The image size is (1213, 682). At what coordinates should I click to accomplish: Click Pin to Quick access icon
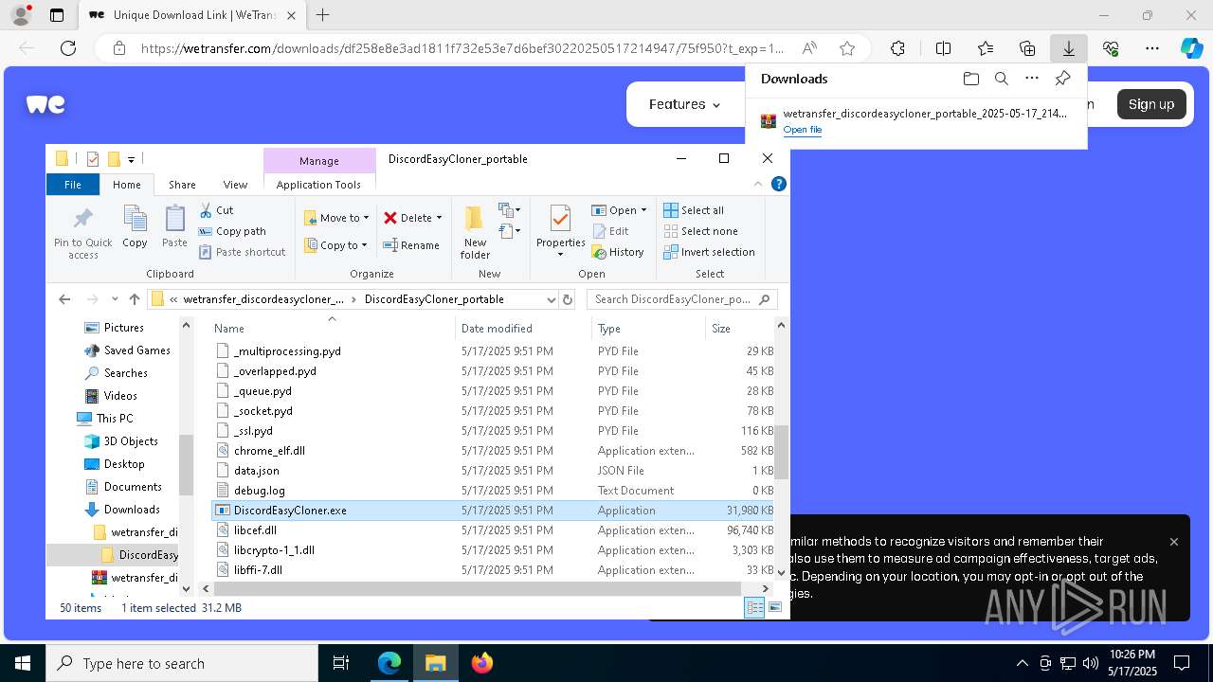[x=83, y=233]
